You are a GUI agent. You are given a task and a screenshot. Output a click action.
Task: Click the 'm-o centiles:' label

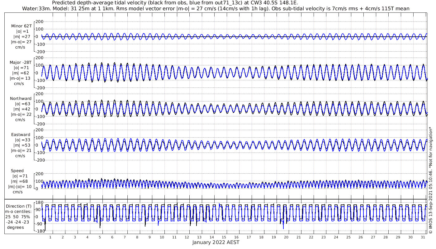[x=18, y=211]
